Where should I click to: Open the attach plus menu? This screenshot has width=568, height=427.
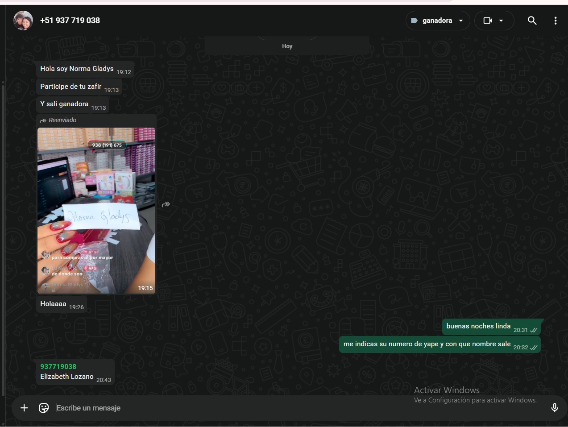click(x=24, y=408)
